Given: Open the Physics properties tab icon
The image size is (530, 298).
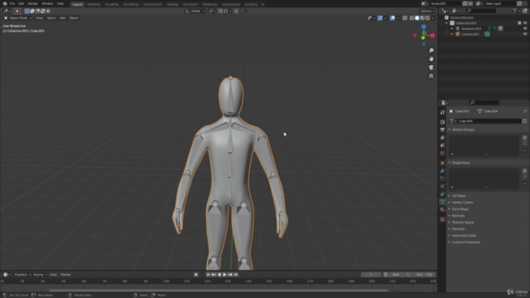Looking at the screenshot, I should 442,186.
